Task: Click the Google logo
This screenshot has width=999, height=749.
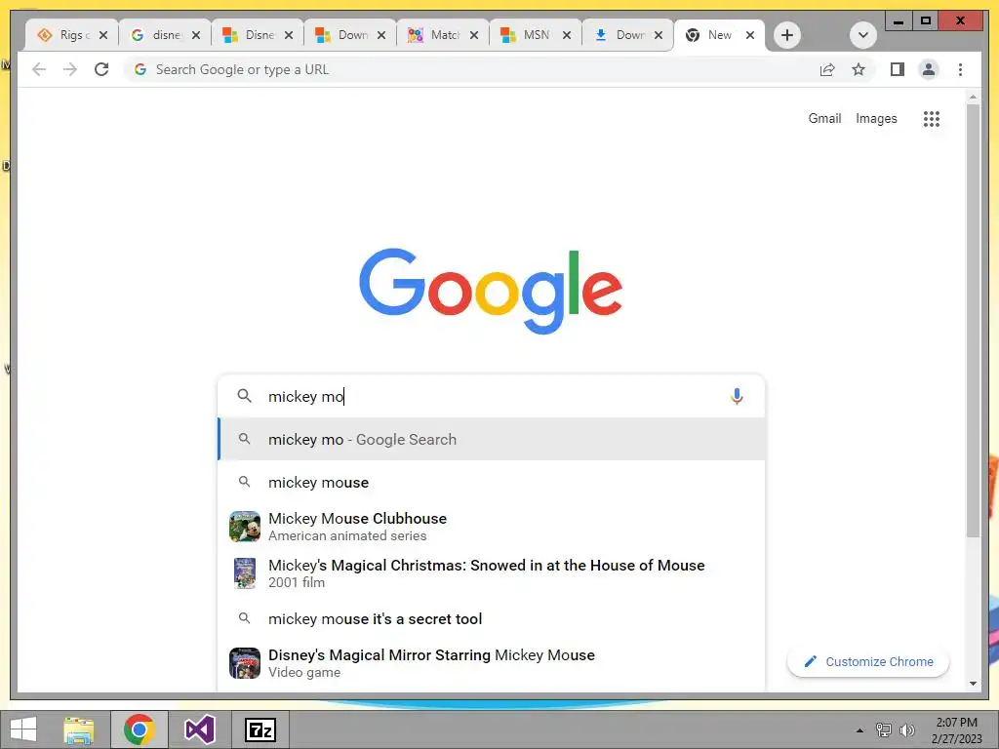Action: [491, 290]
